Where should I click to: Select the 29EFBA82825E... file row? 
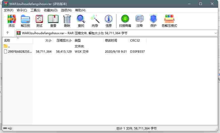coord(74,51)
